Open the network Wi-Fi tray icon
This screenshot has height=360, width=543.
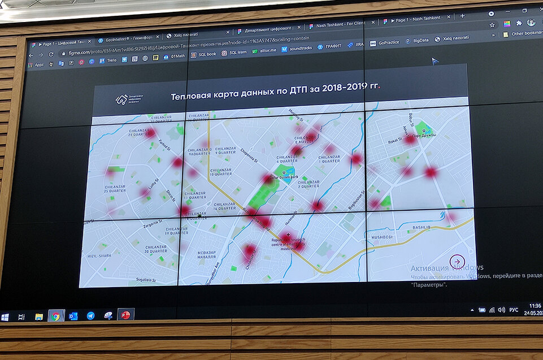click(x=492, y=310)
